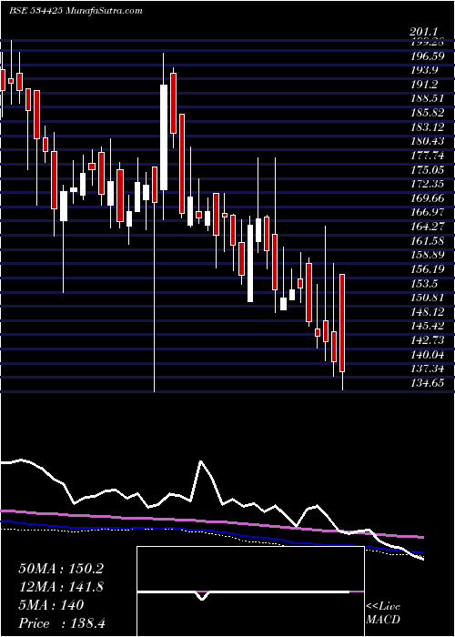This screenshot has height=637, width=455.
Task: Click the last red candlestick on the right
Action: coord(342,323)
